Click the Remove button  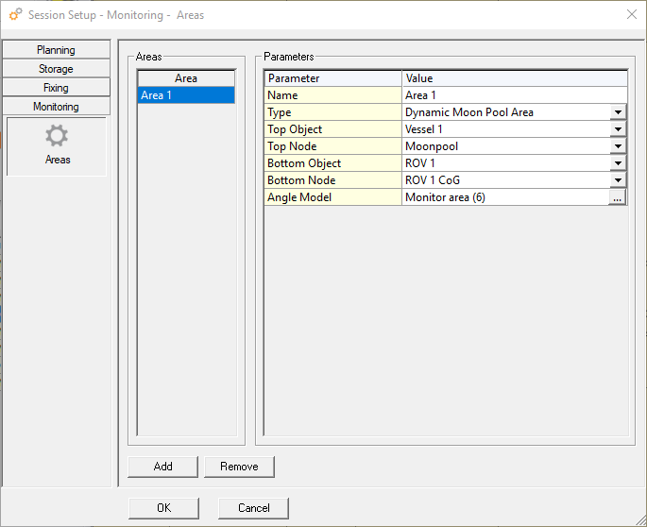(239, 467)
